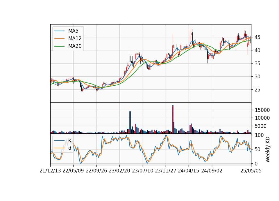Click the Weekly KD axis label
279x201 pixels.
pyautogui.click(x=267, y=149)
